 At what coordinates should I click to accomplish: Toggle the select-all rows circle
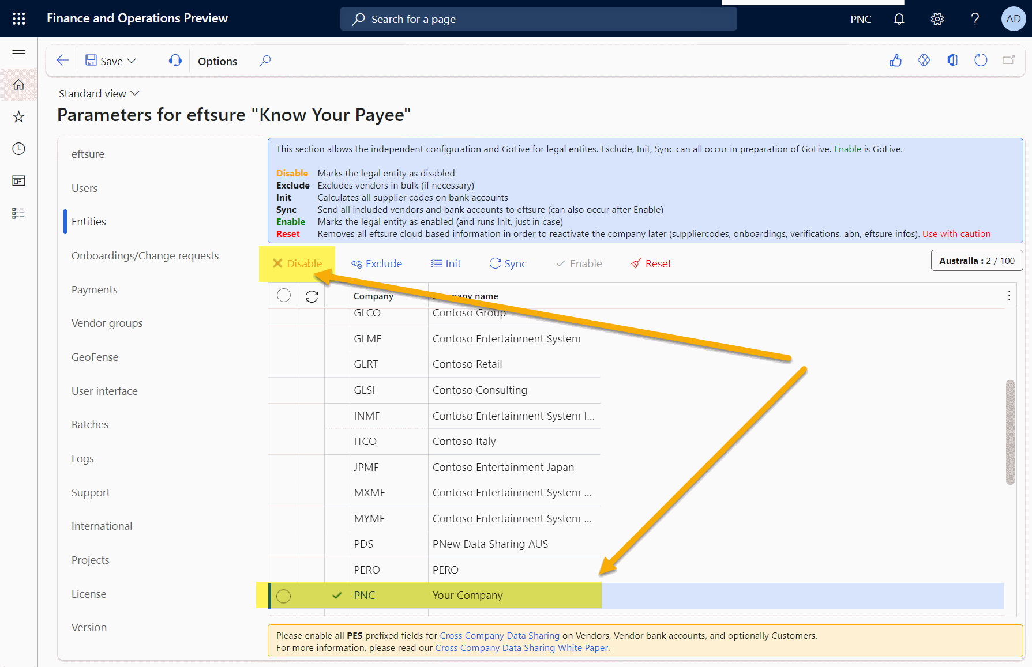[x=284, y=295]
